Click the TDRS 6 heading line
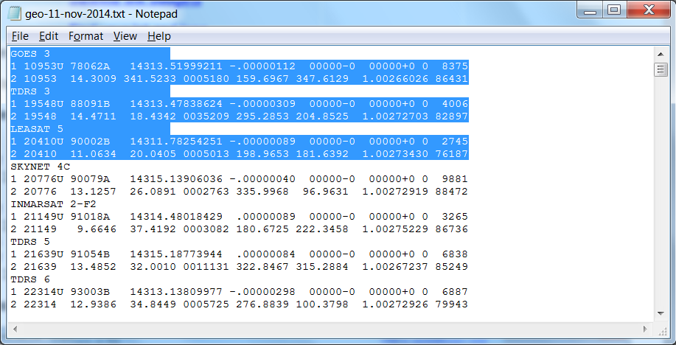 point(30,279)
